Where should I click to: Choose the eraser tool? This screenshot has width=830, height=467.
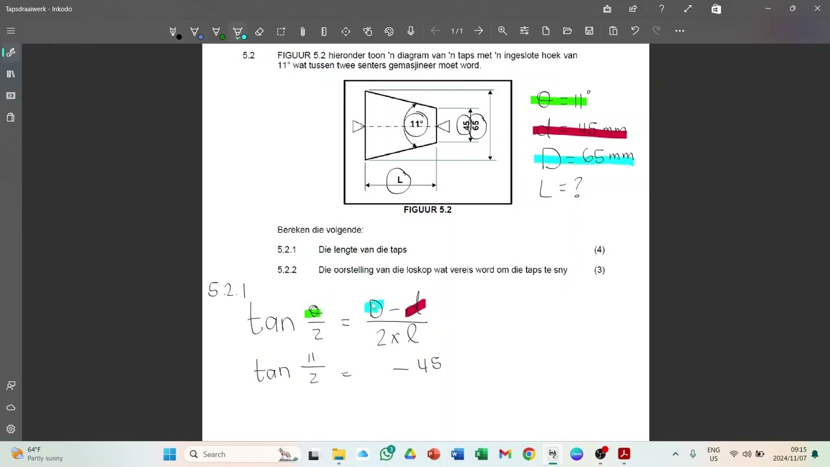click(x=259, y=31)
